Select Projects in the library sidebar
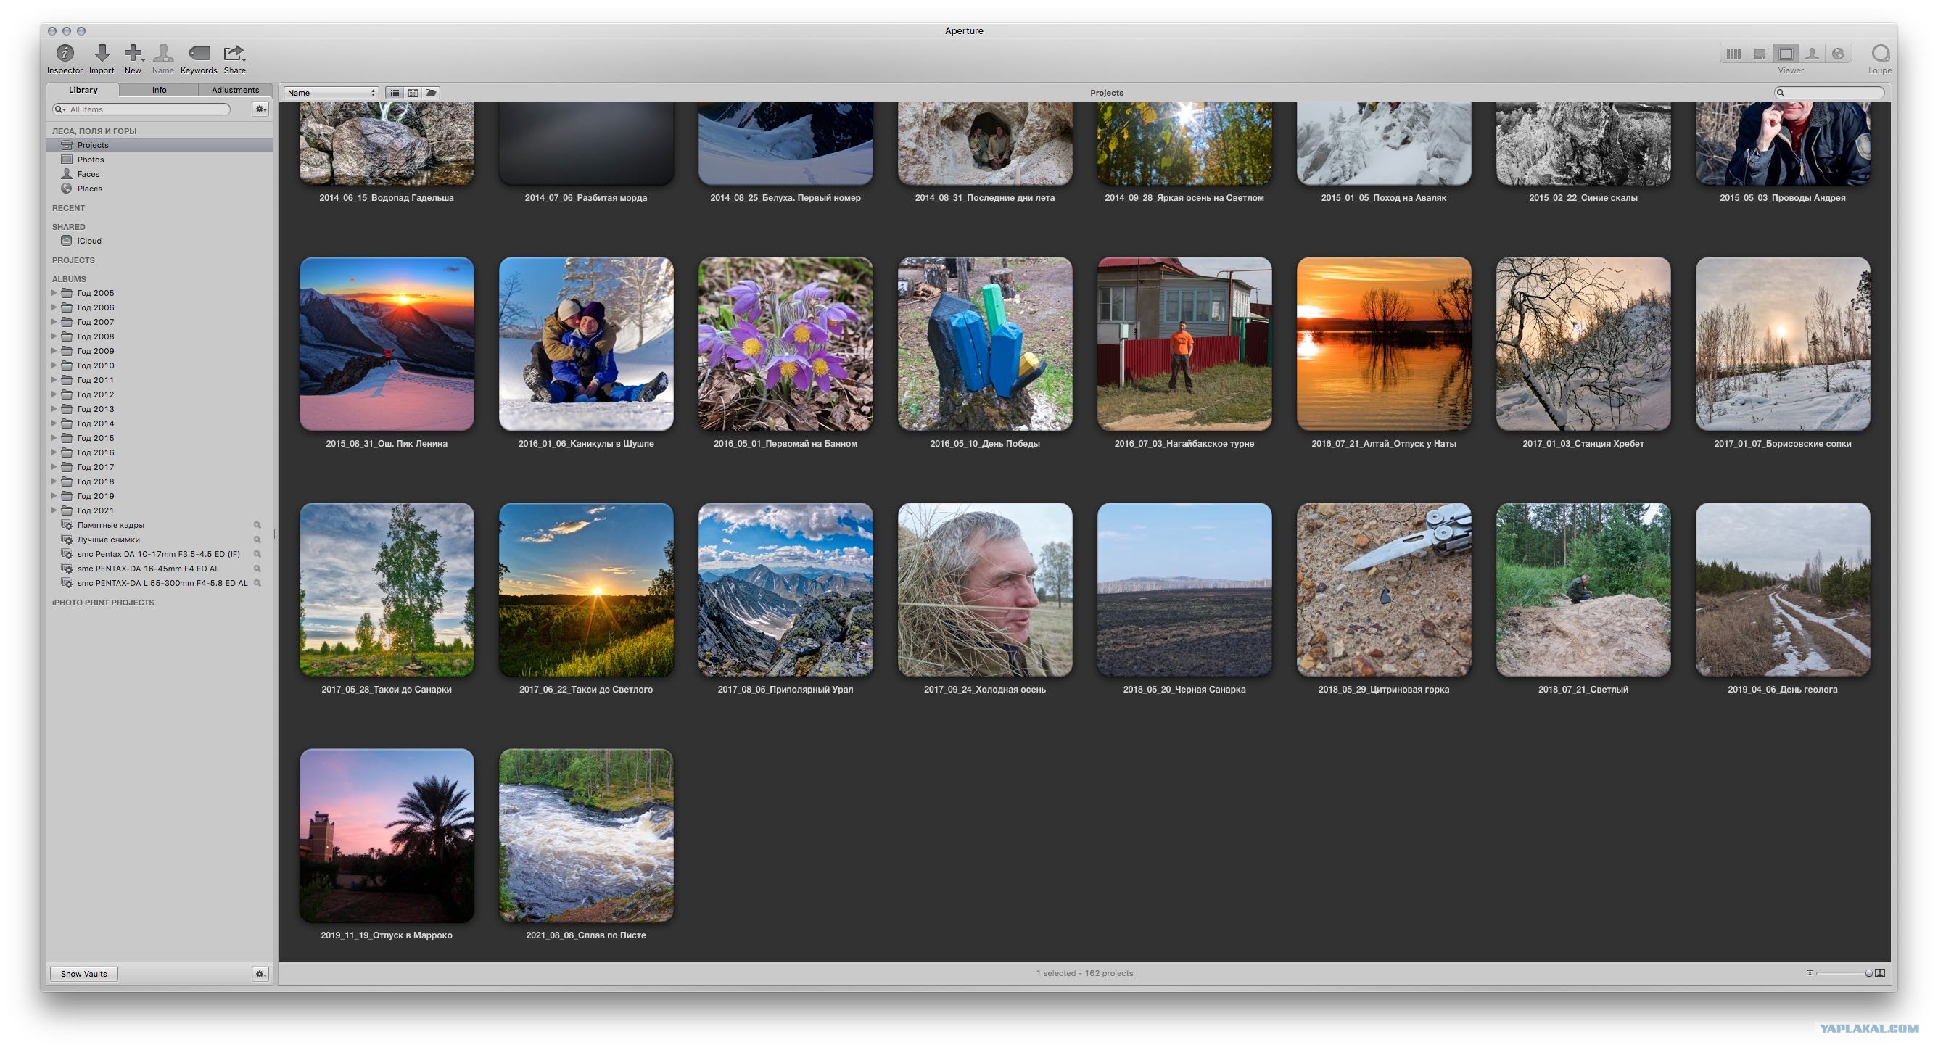This screenshot has width=1938, height=1050. [160, 144]
